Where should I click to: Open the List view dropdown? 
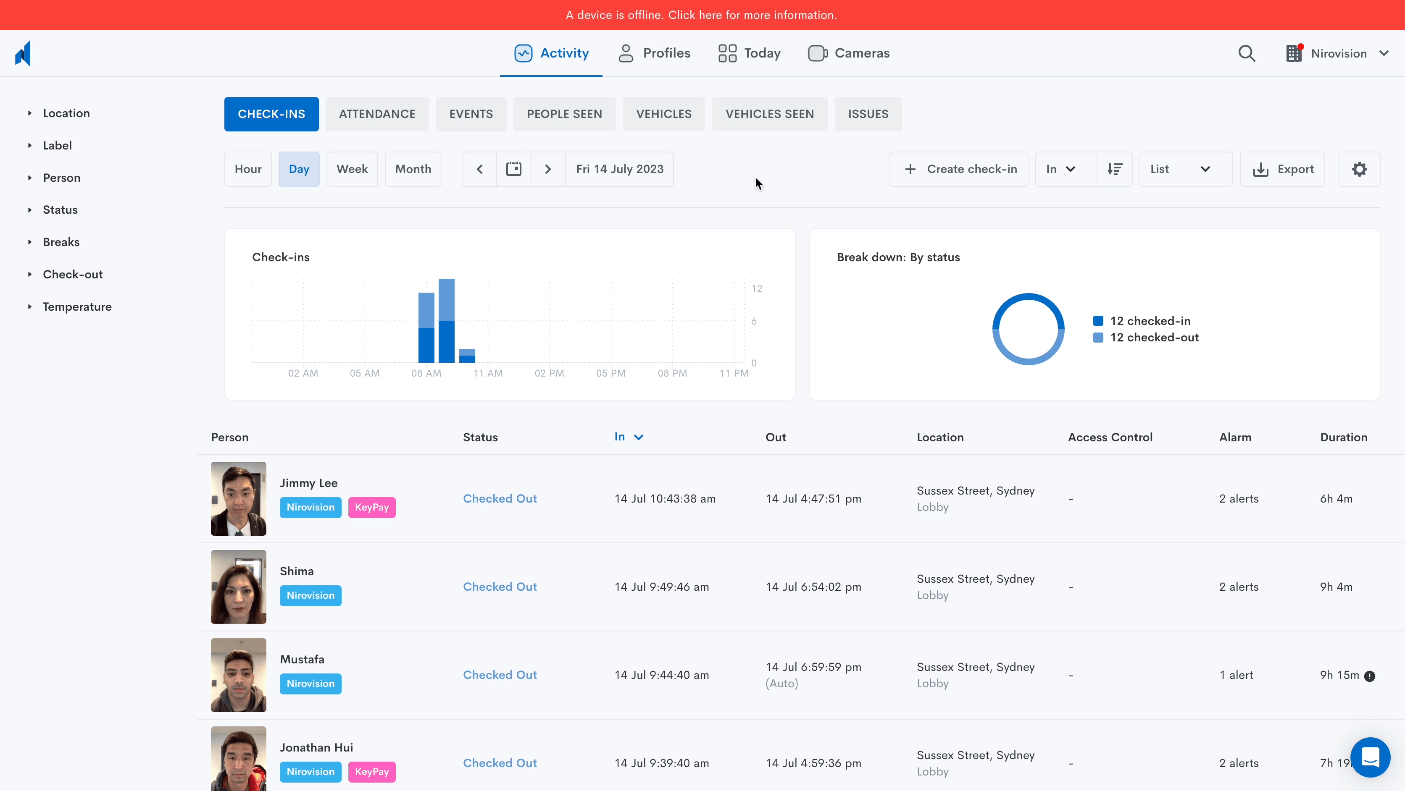(x=1186, y=169)
